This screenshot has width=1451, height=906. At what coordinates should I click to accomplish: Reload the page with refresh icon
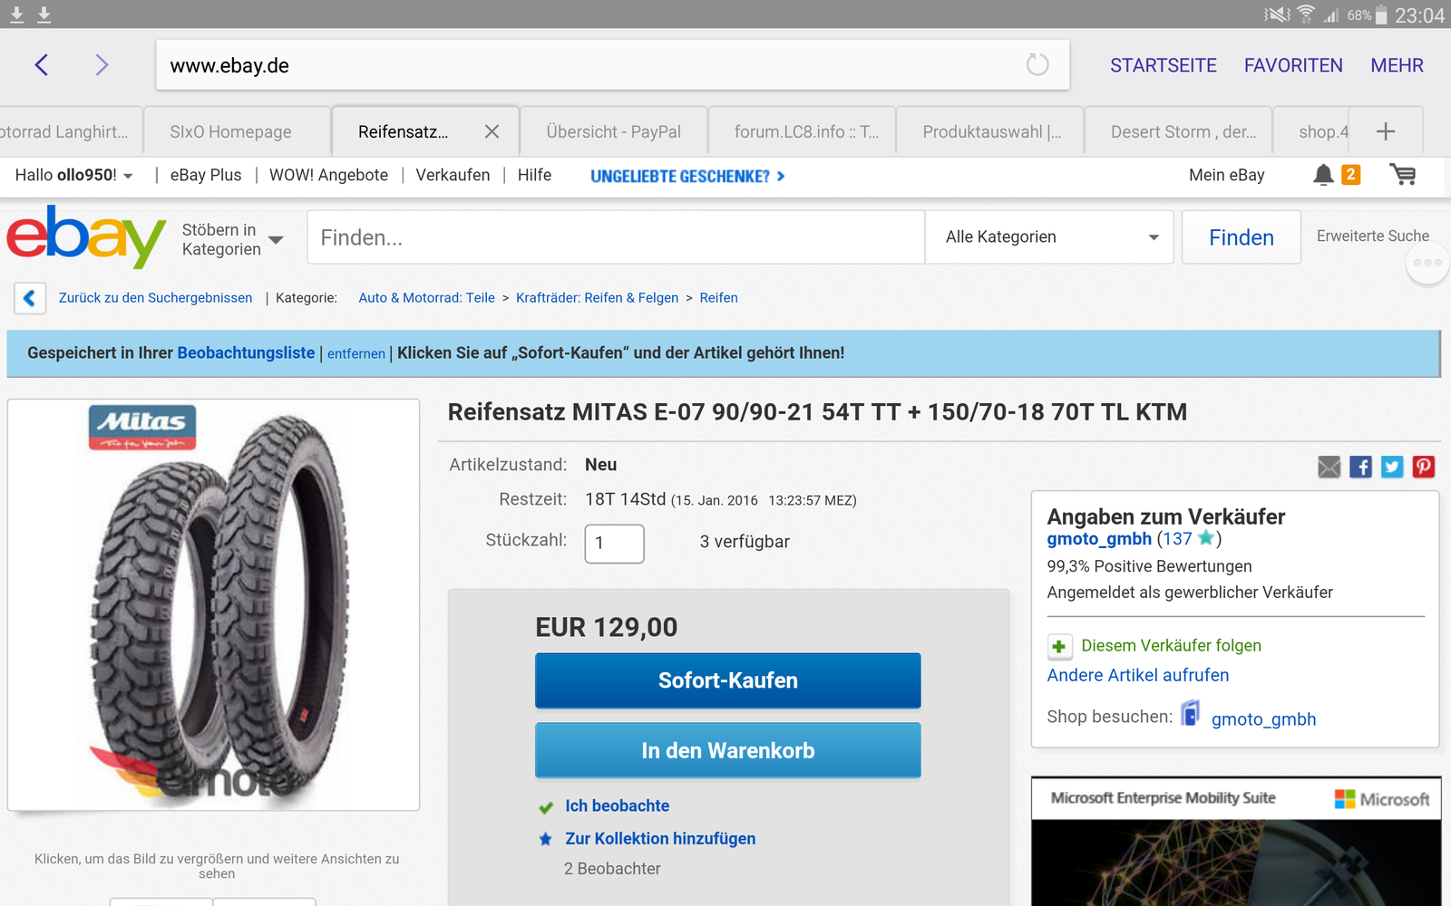pos(1037,65)
